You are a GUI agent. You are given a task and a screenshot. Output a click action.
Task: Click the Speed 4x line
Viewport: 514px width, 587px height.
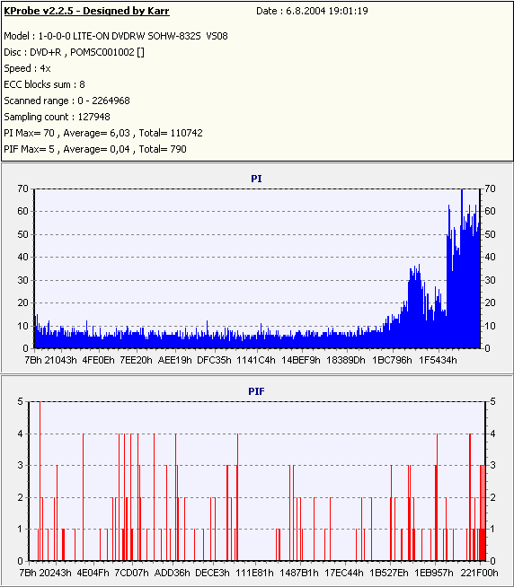[27, 68]
